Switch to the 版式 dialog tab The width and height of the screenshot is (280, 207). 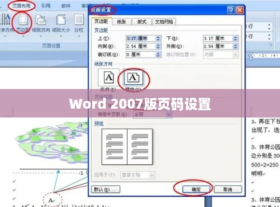pyautogui.click(x=142, y=22)
